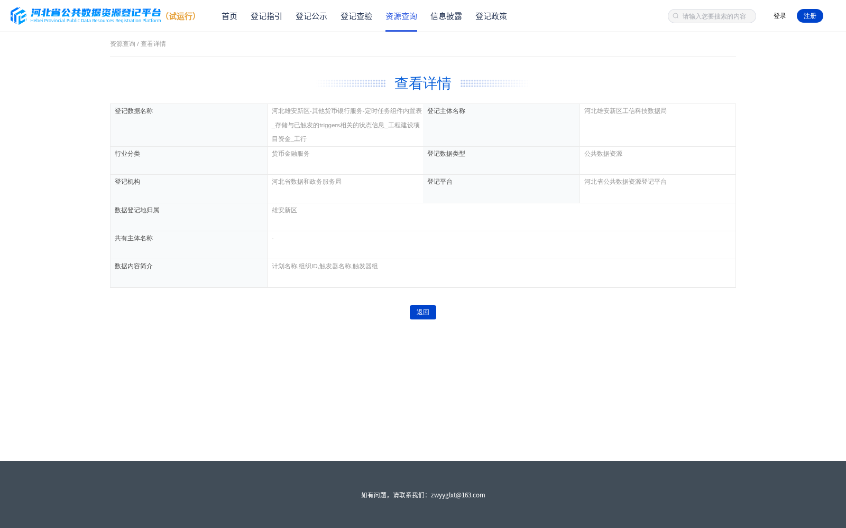Click the 查看详情 page heading
Image resolution: width=846 pixels, height=528 pixels.
(423, 83)
